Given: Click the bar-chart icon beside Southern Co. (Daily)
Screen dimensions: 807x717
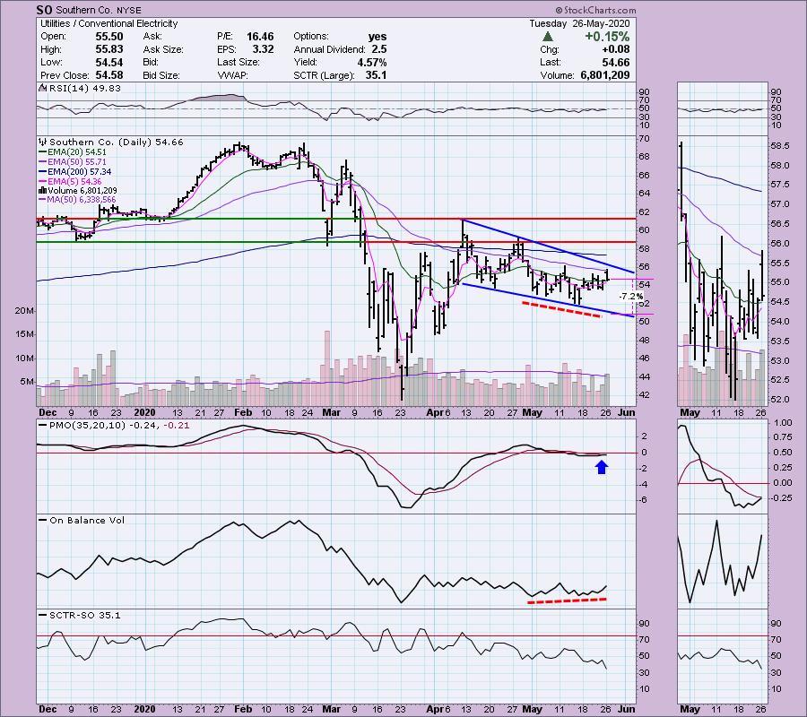Looking at the screenshot, I should point(43,142).
